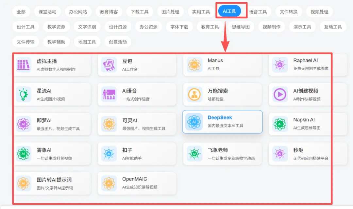Open the 思维导图 category
Image resolution: width=353 pixels, height=209 pixels.
click(241, 27)
